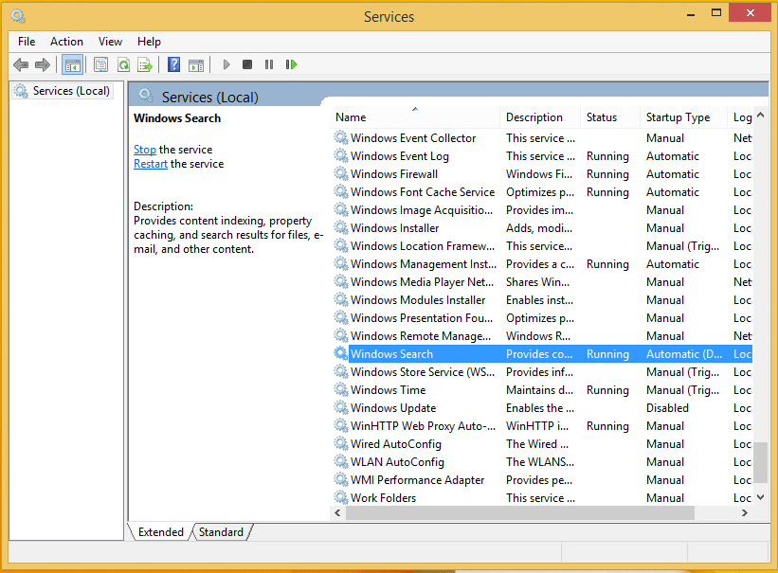The width and height of the screenshot is (778, 573).
Task: Click the Start Service play button
Action: 226,64
